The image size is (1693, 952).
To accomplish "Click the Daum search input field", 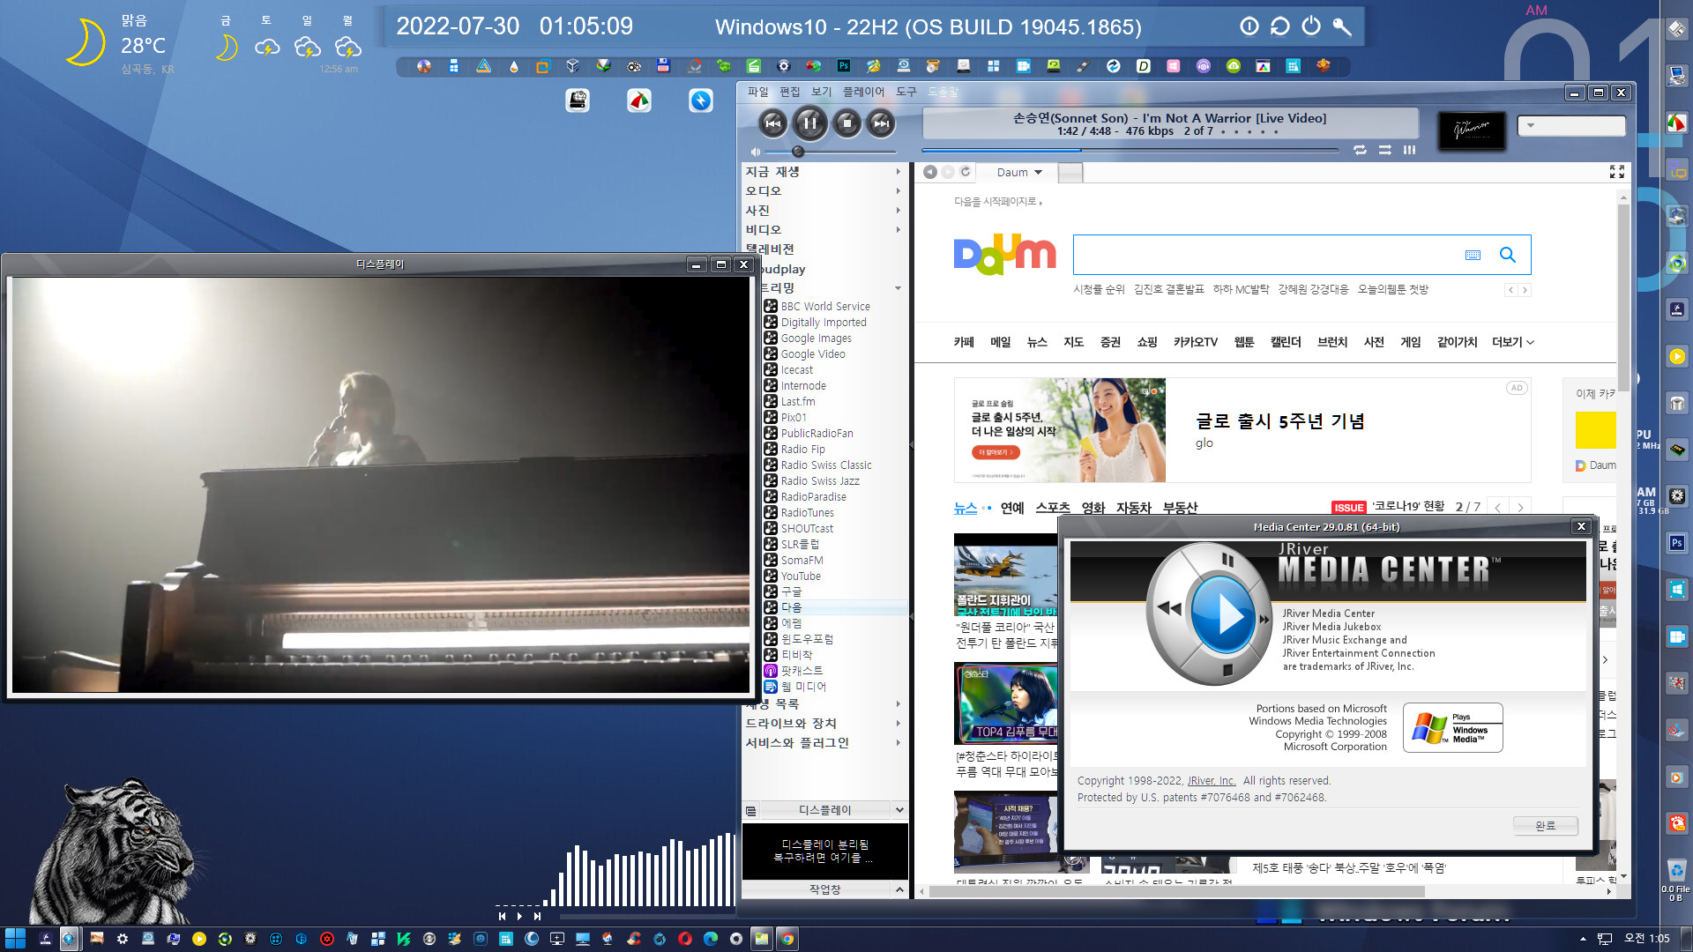I will click(1265, 255).
